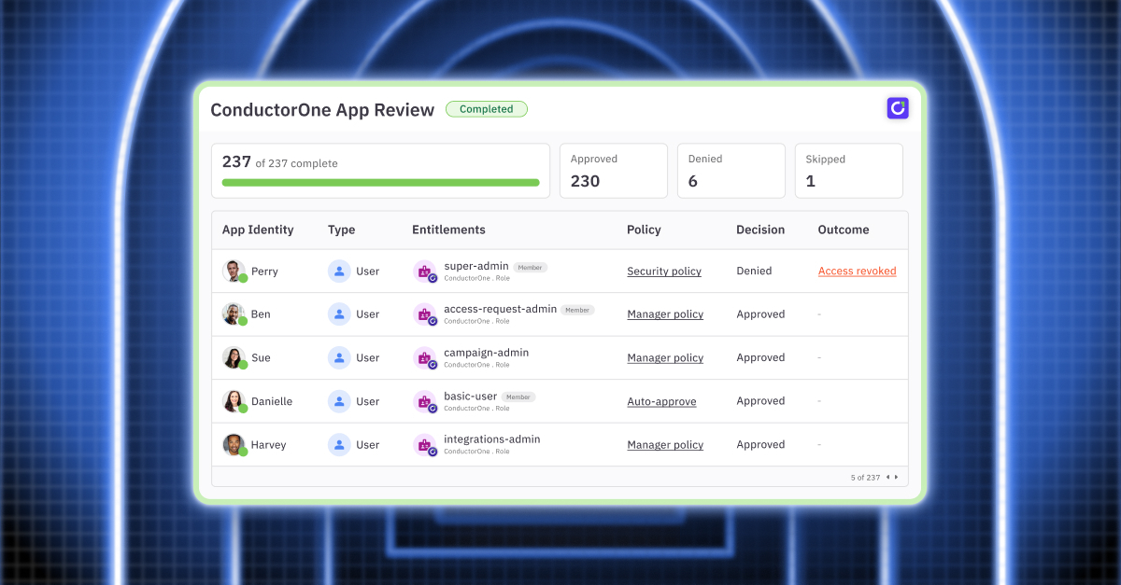Click the basic-user entitlement icon

[x=425, y=401]
